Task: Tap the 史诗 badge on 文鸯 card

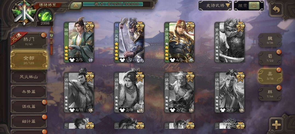Action: [x=140, y=26]
